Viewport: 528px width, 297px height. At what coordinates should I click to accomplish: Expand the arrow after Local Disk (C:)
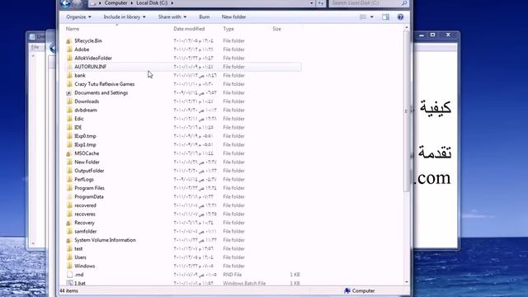coord(172,3)
